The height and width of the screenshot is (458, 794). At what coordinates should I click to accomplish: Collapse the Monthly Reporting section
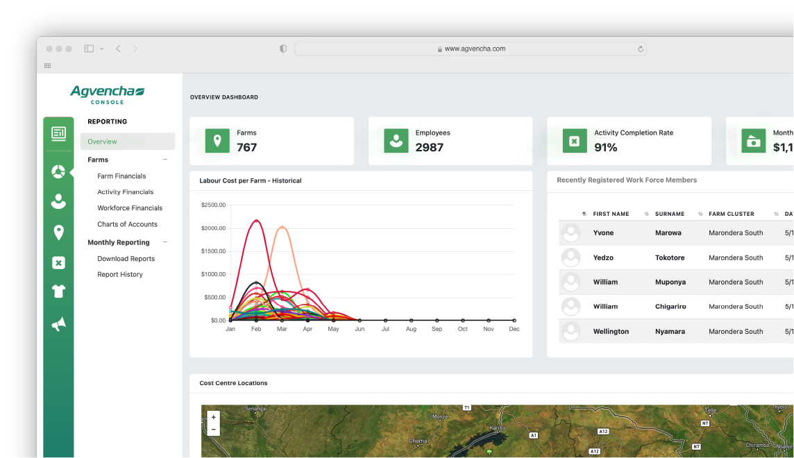point(165,242)
